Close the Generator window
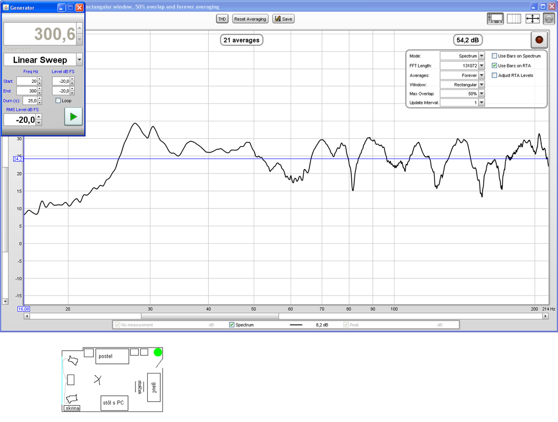 tap(80, 7)
